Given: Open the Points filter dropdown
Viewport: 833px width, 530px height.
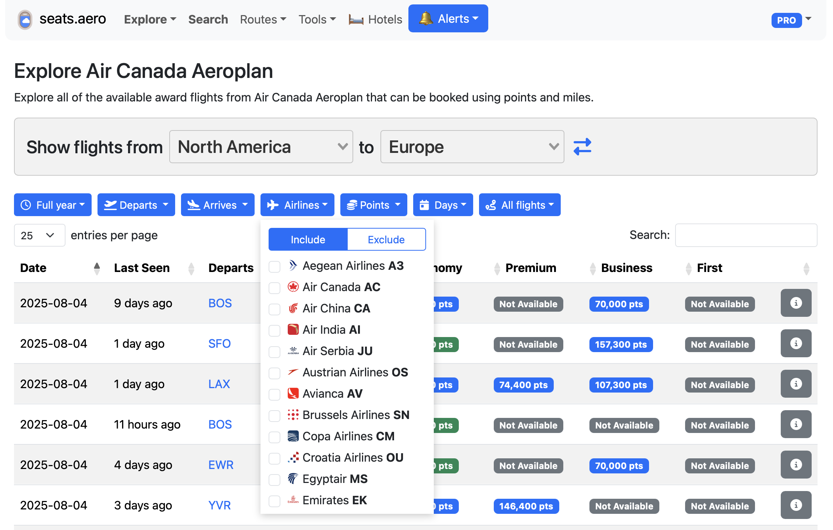Looking at the screenshot, I should tap(373, 205).
